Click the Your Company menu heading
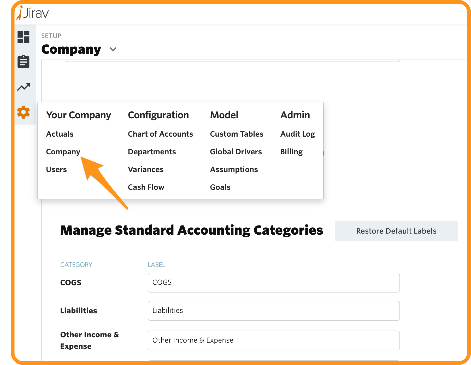Image resolution: width=471 pixels, height=365 pixels. point(79,115)
